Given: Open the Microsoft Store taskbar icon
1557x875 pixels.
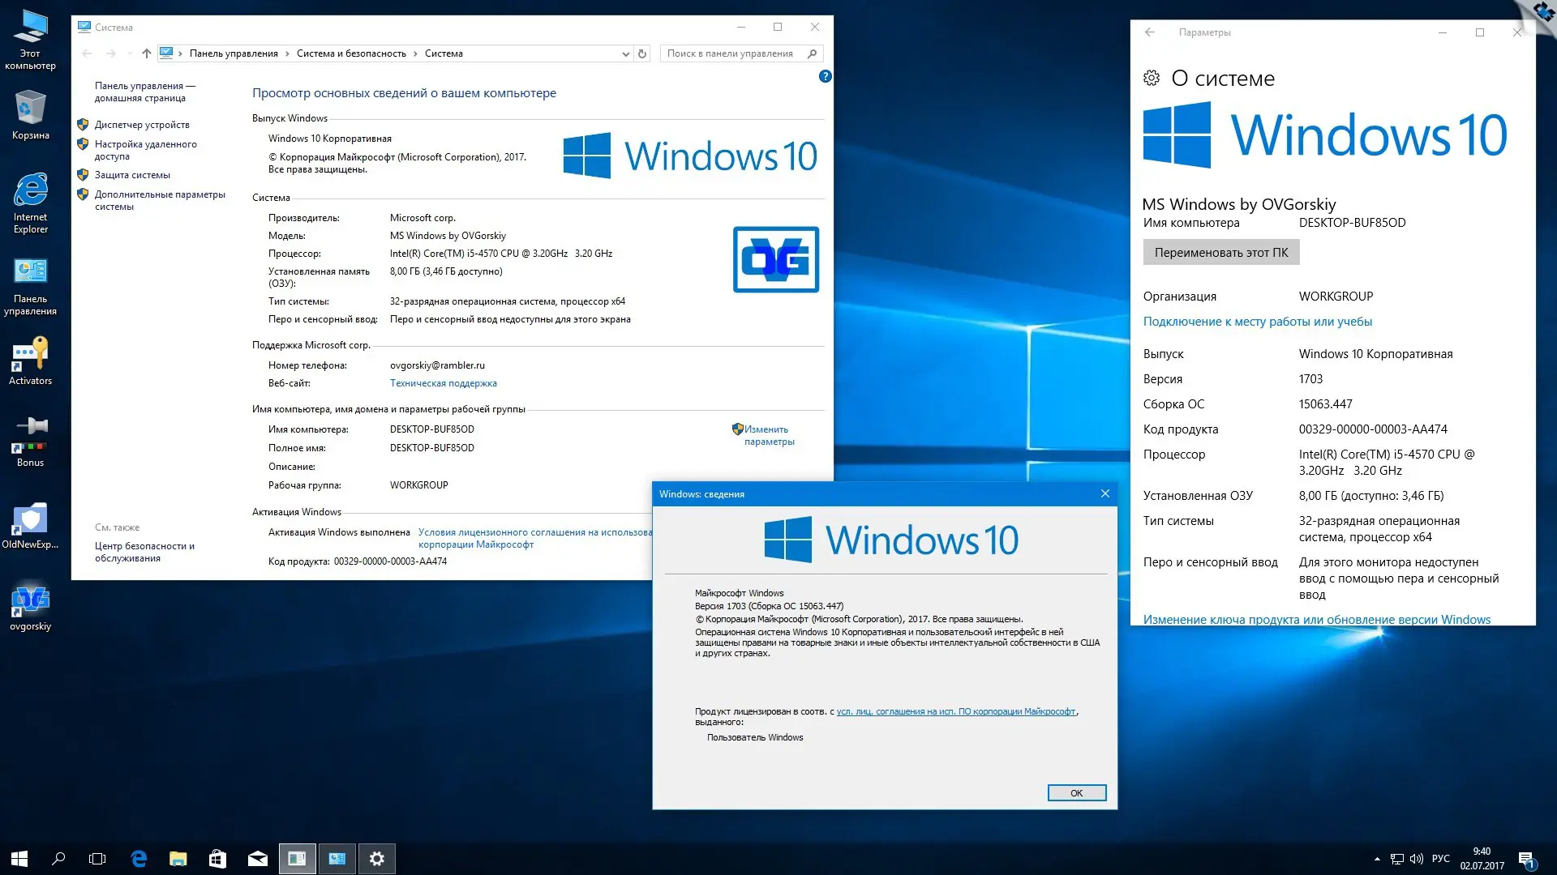Looking at the screenshot, I should click(217, 858).
